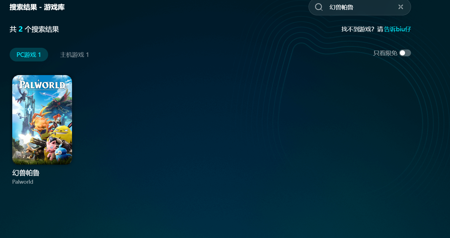Open the Palworld game cover thumbnail

point(42,120)
